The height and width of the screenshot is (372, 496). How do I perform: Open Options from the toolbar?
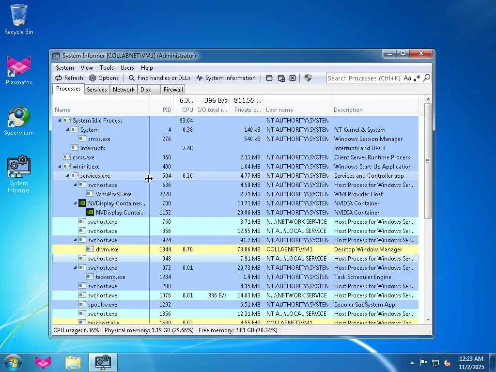104,78
